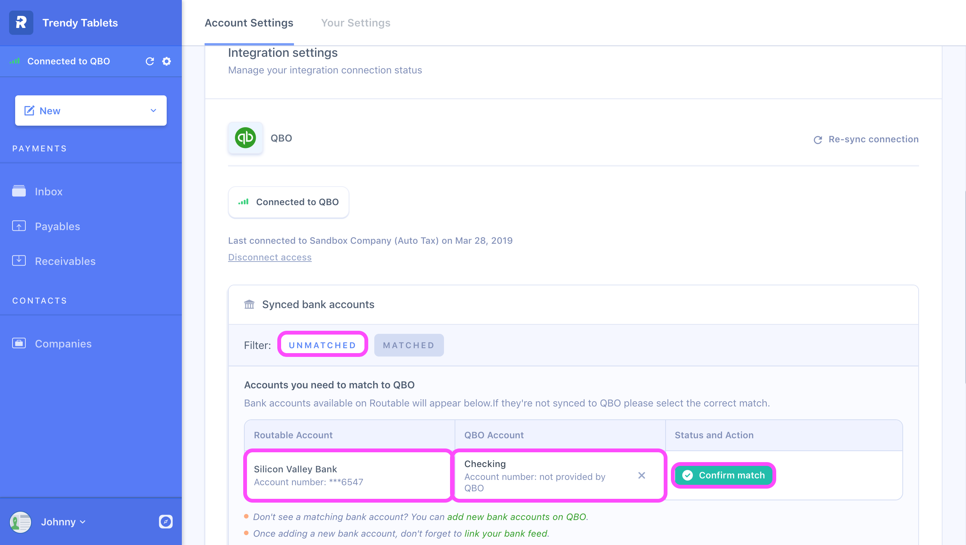Switch to Your Settings tab
The width and height of the screenshot is (966, 545).
pos(355,23)
